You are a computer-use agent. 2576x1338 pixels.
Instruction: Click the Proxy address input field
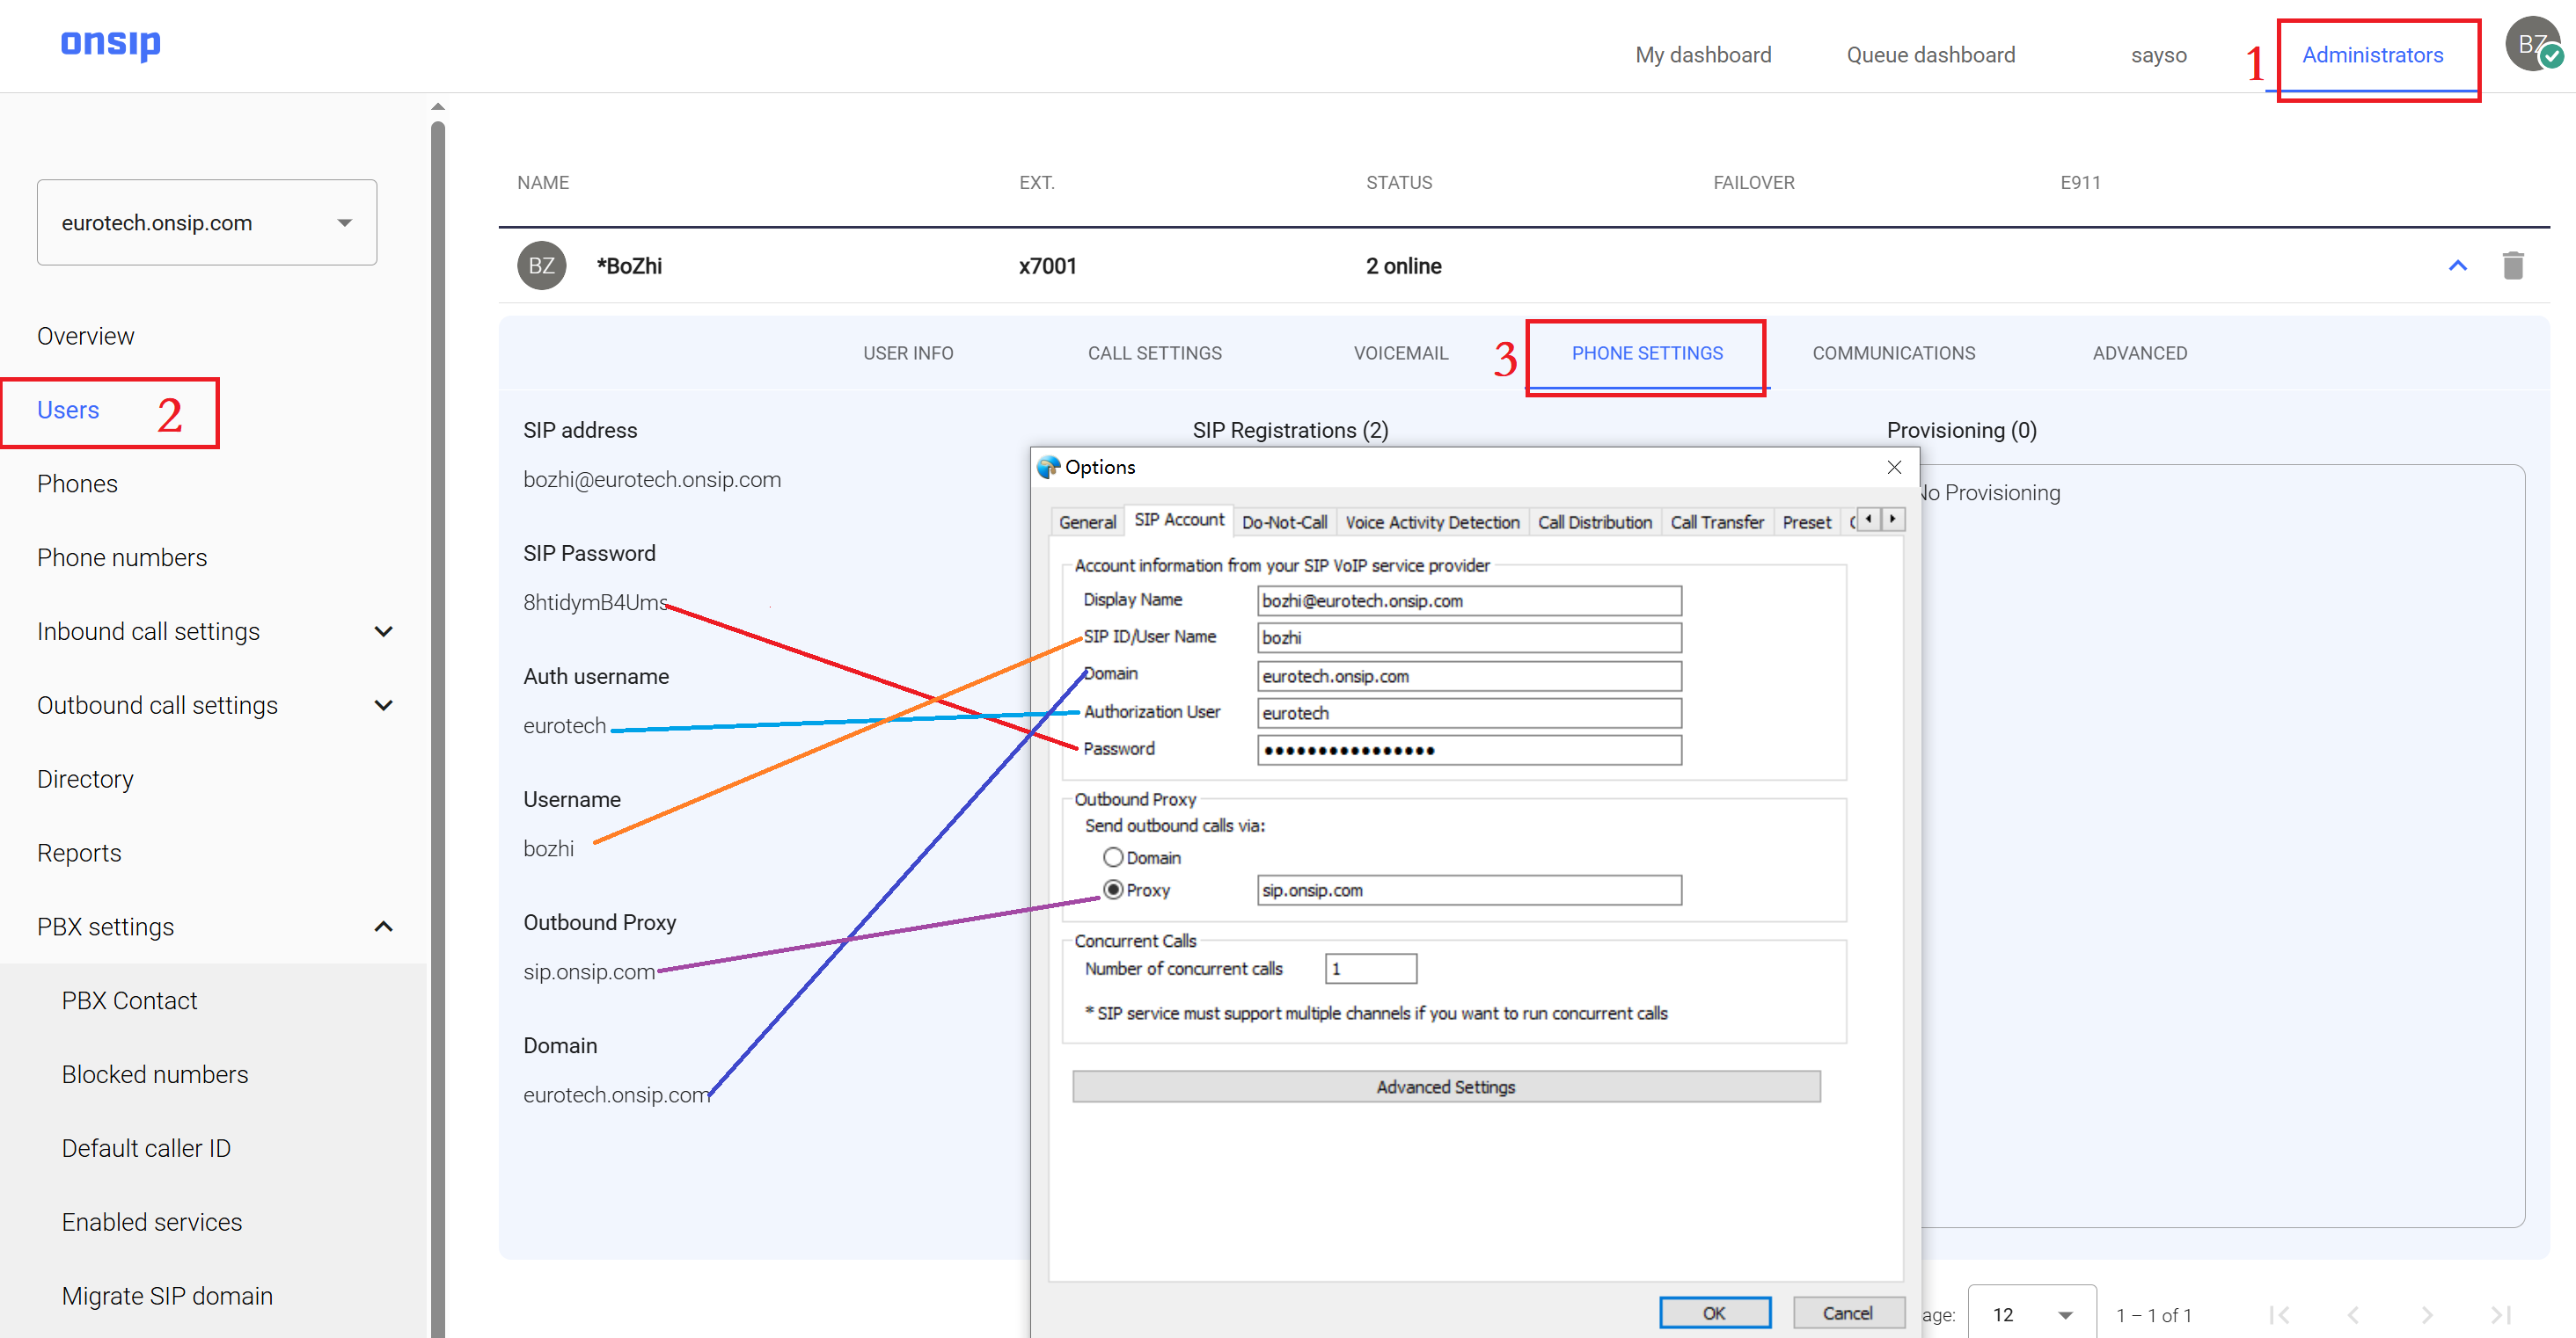[x=1468, y=890]
